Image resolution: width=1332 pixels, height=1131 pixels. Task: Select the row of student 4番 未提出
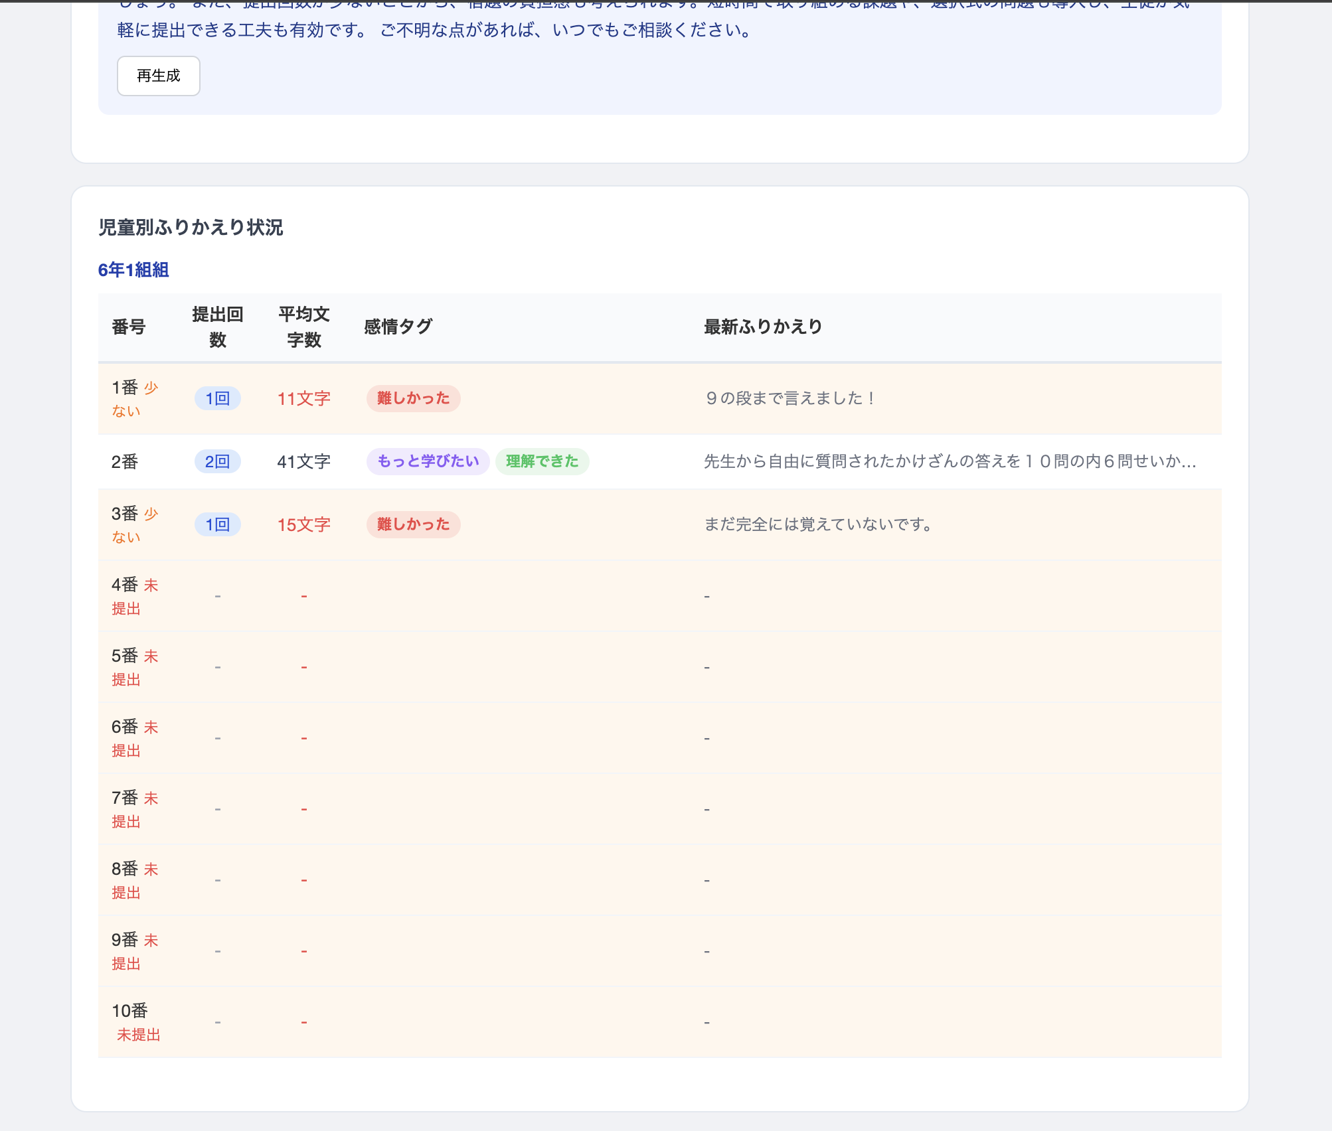coord(135,596)
